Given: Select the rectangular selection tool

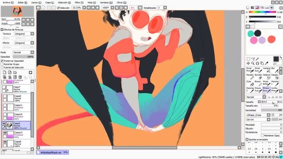Looking at the screenshot, I should click(249, 59).
